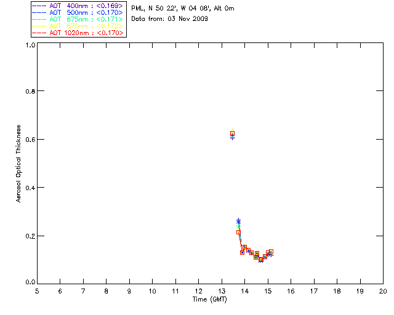Click the 'Aerosol Optical Thickness' y-axis label
The height and width of the screenshot is (315, 394).
coord(18,164)
